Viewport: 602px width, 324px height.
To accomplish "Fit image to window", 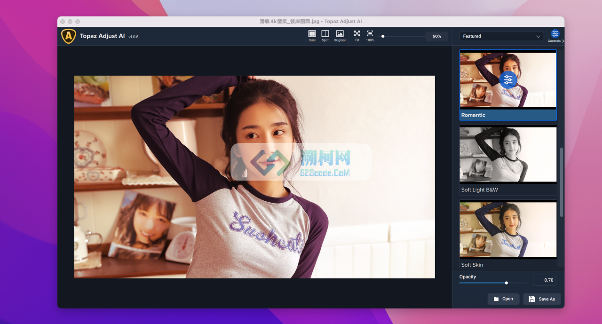I will [x=357, y=36].
